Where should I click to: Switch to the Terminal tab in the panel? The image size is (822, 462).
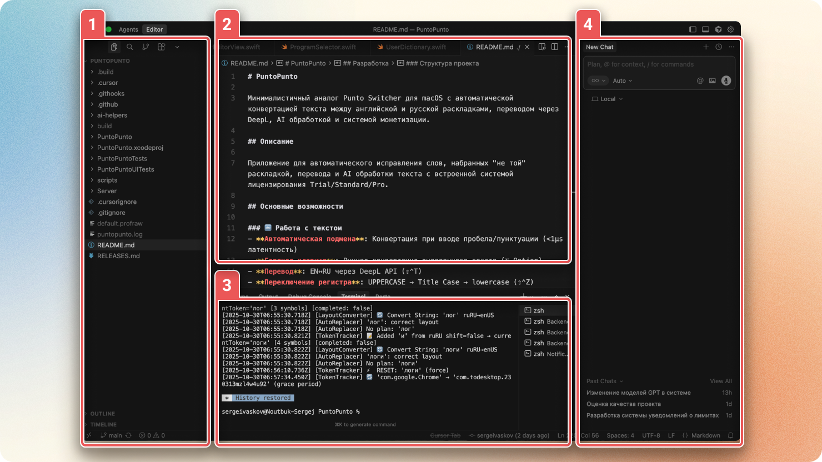pos(353,296)
